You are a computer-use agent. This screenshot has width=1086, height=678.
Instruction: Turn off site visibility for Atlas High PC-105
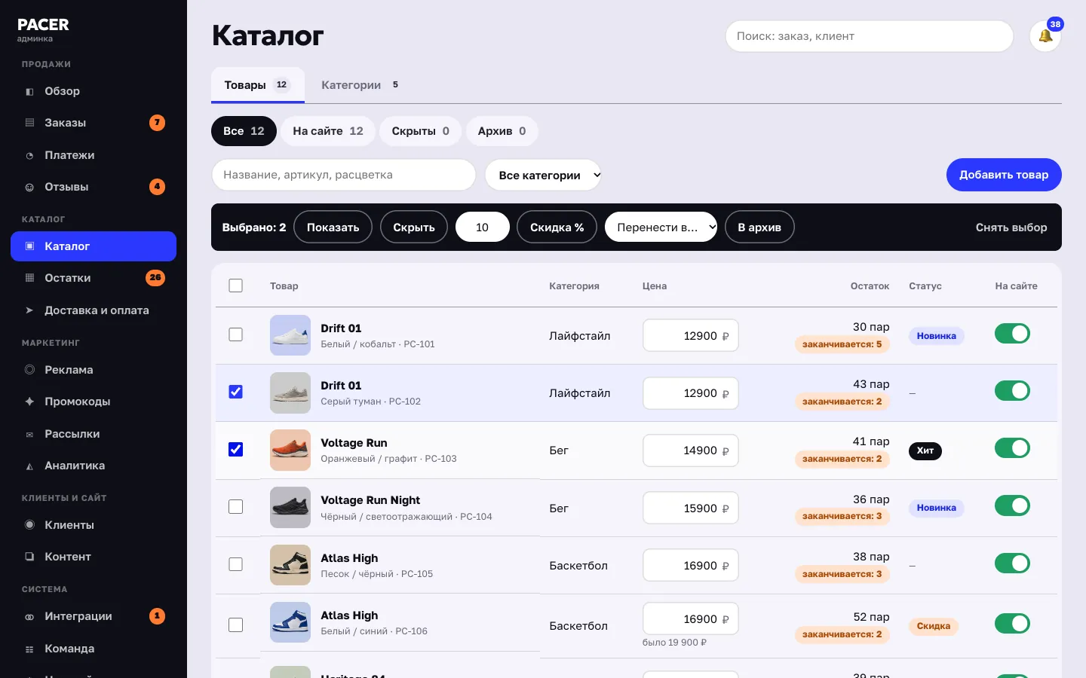1012,563
